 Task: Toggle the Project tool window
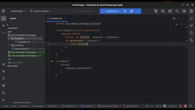[x=3, y=18]
